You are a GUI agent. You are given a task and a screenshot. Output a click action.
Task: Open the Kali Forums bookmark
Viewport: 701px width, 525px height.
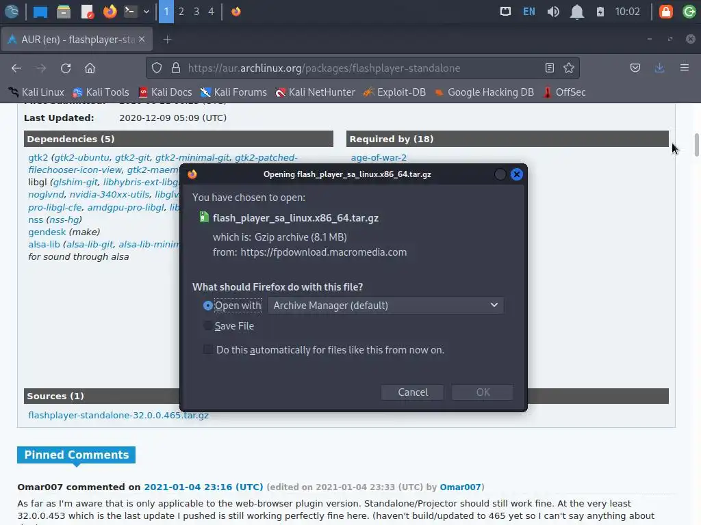[233, 92]
